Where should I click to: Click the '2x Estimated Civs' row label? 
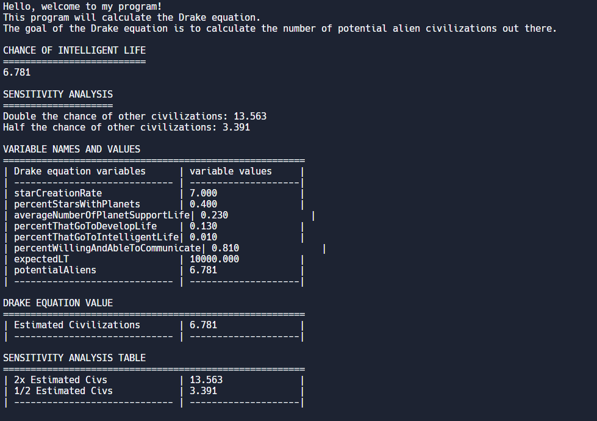pyautogui.click(x=60, y=380)
